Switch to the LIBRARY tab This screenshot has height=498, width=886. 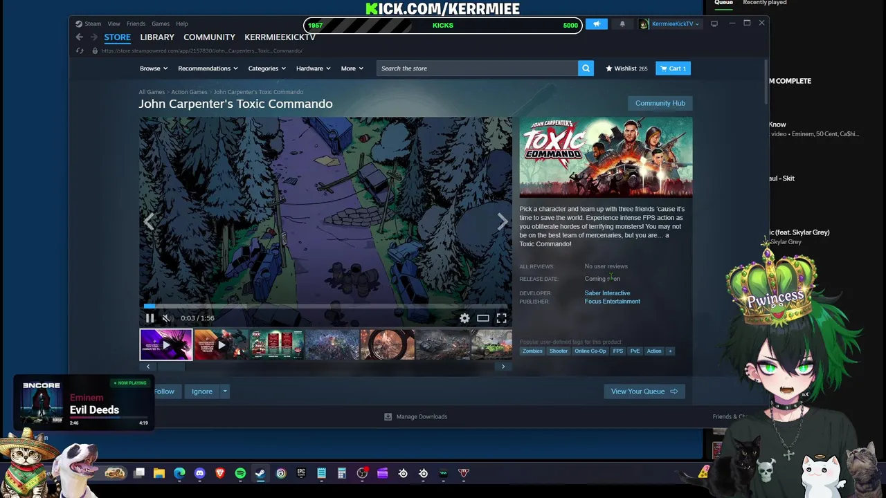pyautogui.click(x=157, y=37)
